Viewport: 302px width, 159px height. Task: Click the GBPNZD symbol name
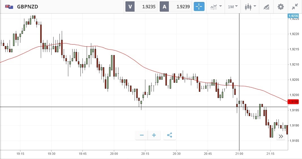[27, 6]
